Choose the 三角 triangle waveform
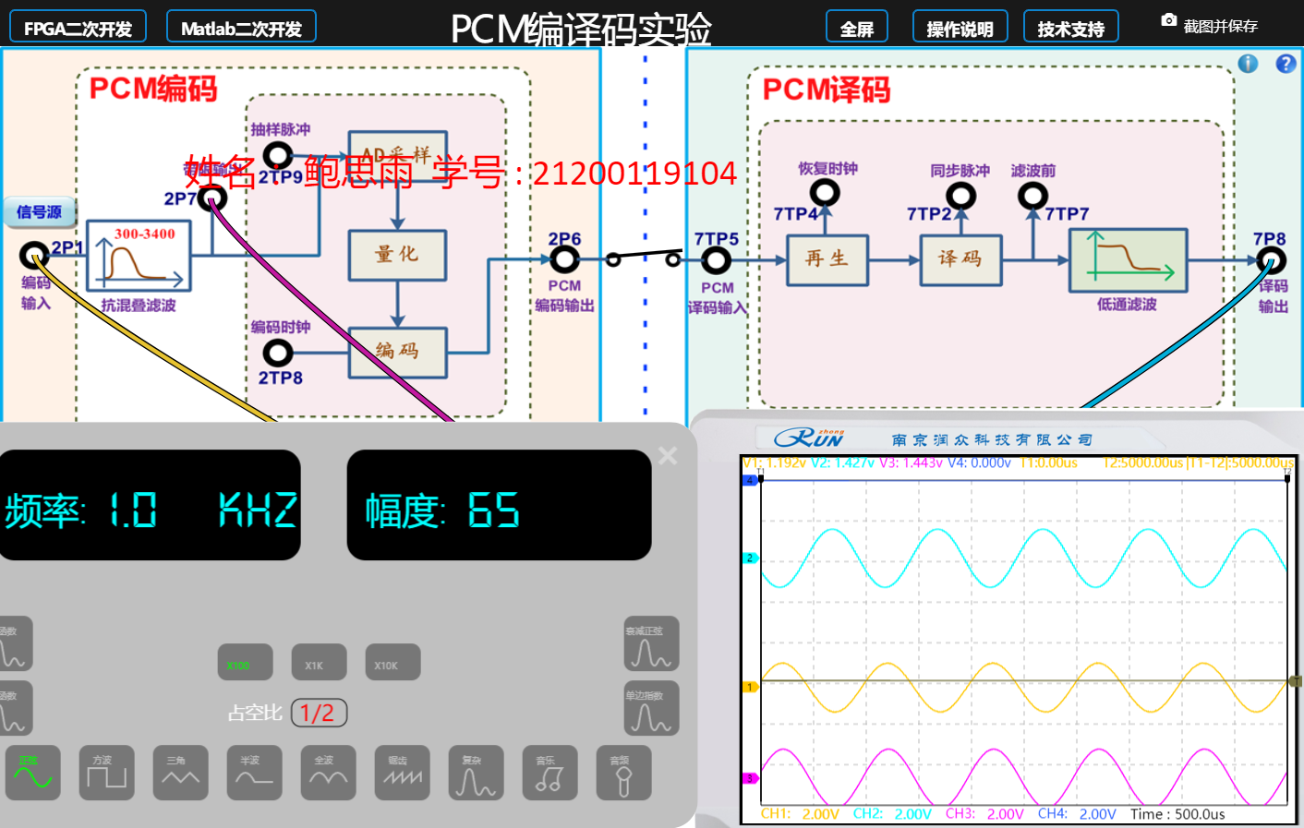Image resolution: width=1304 pixels, height=828 pixels. (x=180, y=773)
